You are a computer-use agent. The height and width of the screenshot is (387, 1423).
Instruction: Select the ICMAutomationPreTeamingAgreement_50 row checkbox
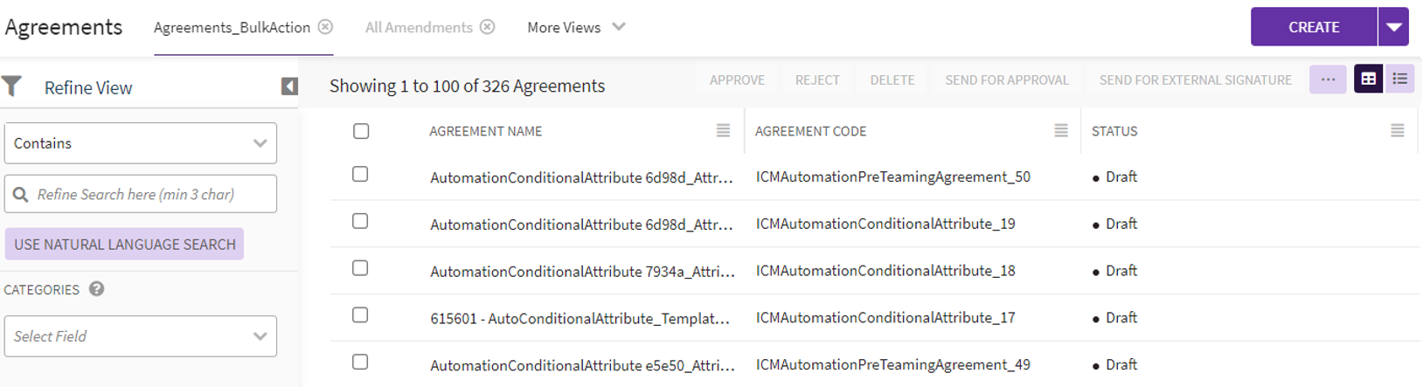[x=360, y=175]
